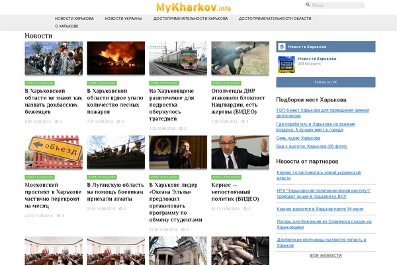The height and width of the screenshot is (265, 397).
Task: Click category tag above Кернес непостоянный политик article
Action: [x=226, y=177]
